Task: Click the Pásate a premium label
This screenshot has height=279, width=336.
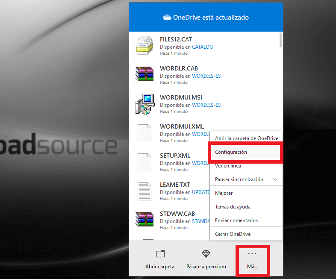Action: coord(206,267)
